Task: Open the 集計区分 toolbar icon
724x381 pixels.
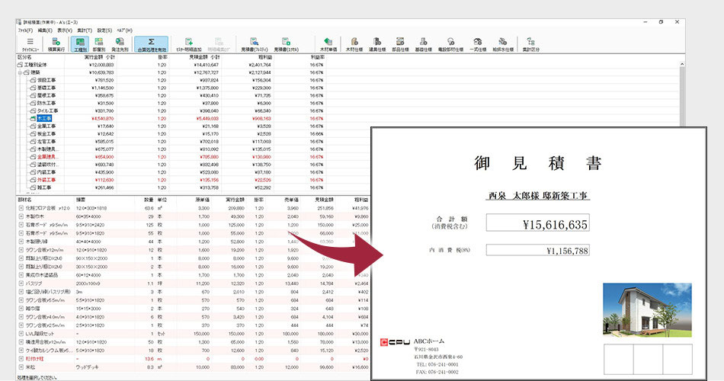Action: pos(530,42)
